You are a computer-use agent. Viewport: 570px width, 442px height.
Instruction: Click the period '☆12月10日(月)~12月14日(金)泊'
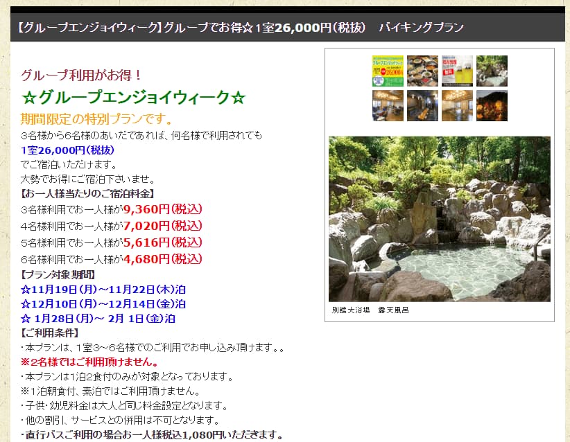[103, 304]
